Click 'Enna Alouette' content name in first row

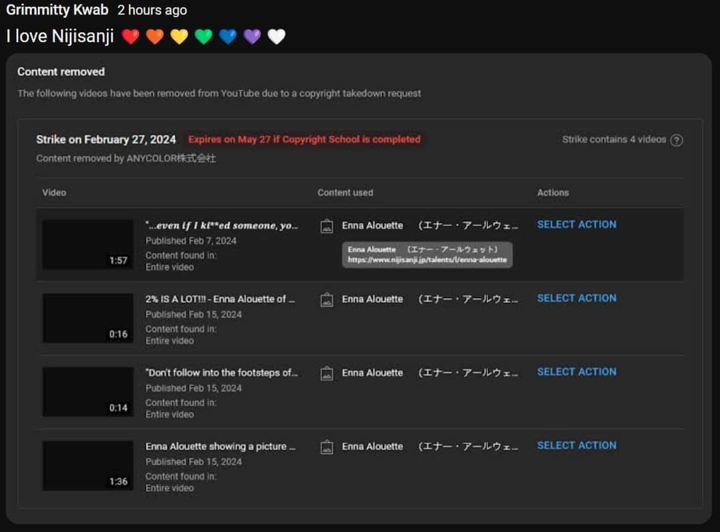pos(430,226)
